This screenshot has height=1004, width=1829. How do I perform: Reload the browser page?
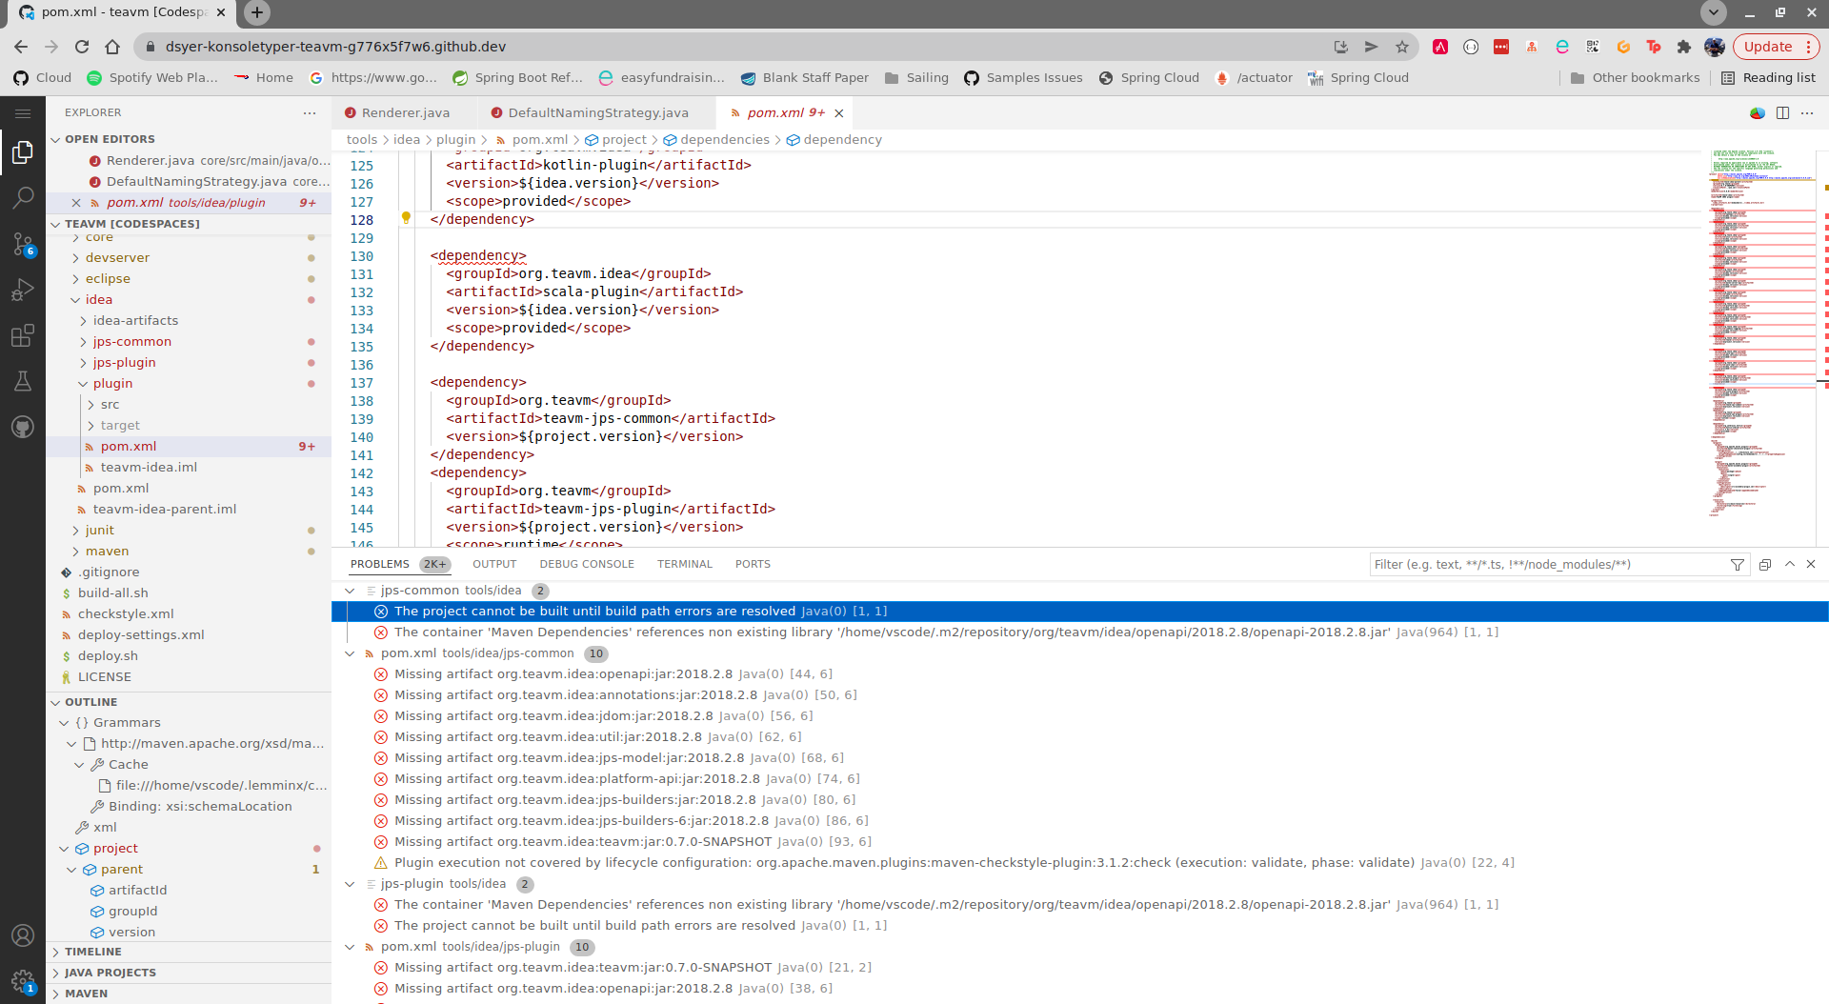(82, 47)
